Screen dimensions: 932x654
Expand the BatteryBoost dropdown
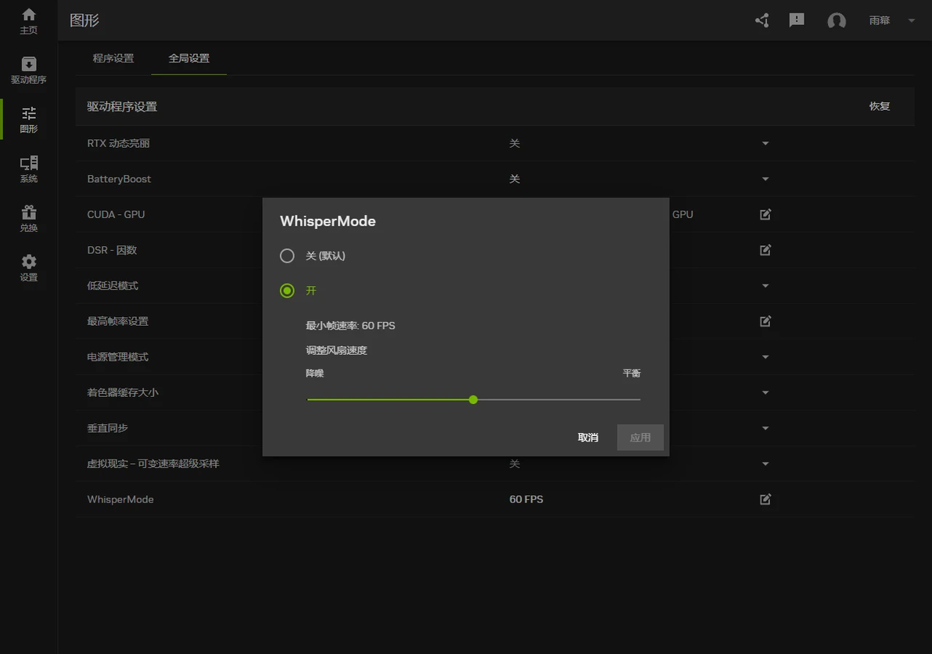tap(765, 179)
